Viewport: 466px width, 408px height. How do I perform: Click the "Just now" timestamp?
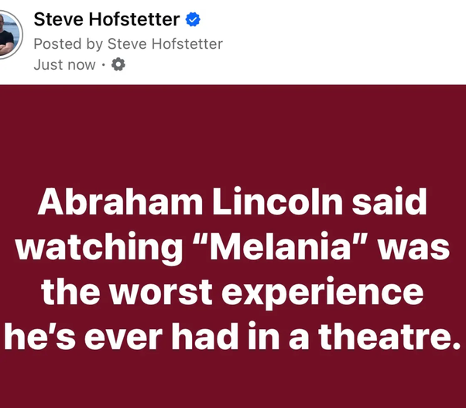[64, 65]
